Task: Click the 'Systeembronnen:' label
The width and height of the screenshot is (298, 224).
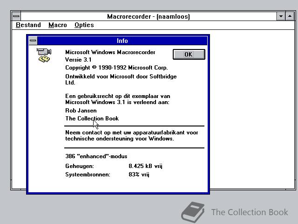Action: point(88,175)
